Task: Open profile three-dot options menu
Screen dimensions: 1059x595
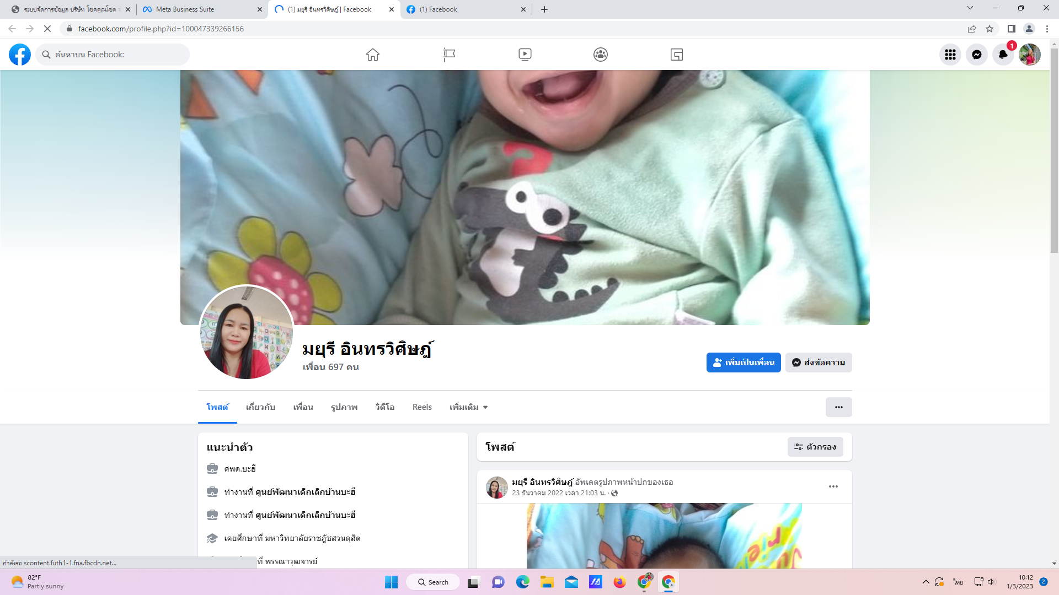Action: coord(838,407)
